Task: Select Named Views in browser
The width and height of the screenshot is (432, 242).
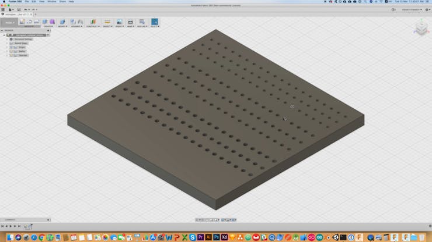Action: (x=21, y=43)
